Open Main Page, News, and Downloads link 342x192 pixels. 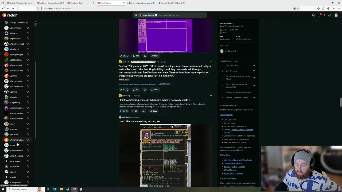[238, 160]
